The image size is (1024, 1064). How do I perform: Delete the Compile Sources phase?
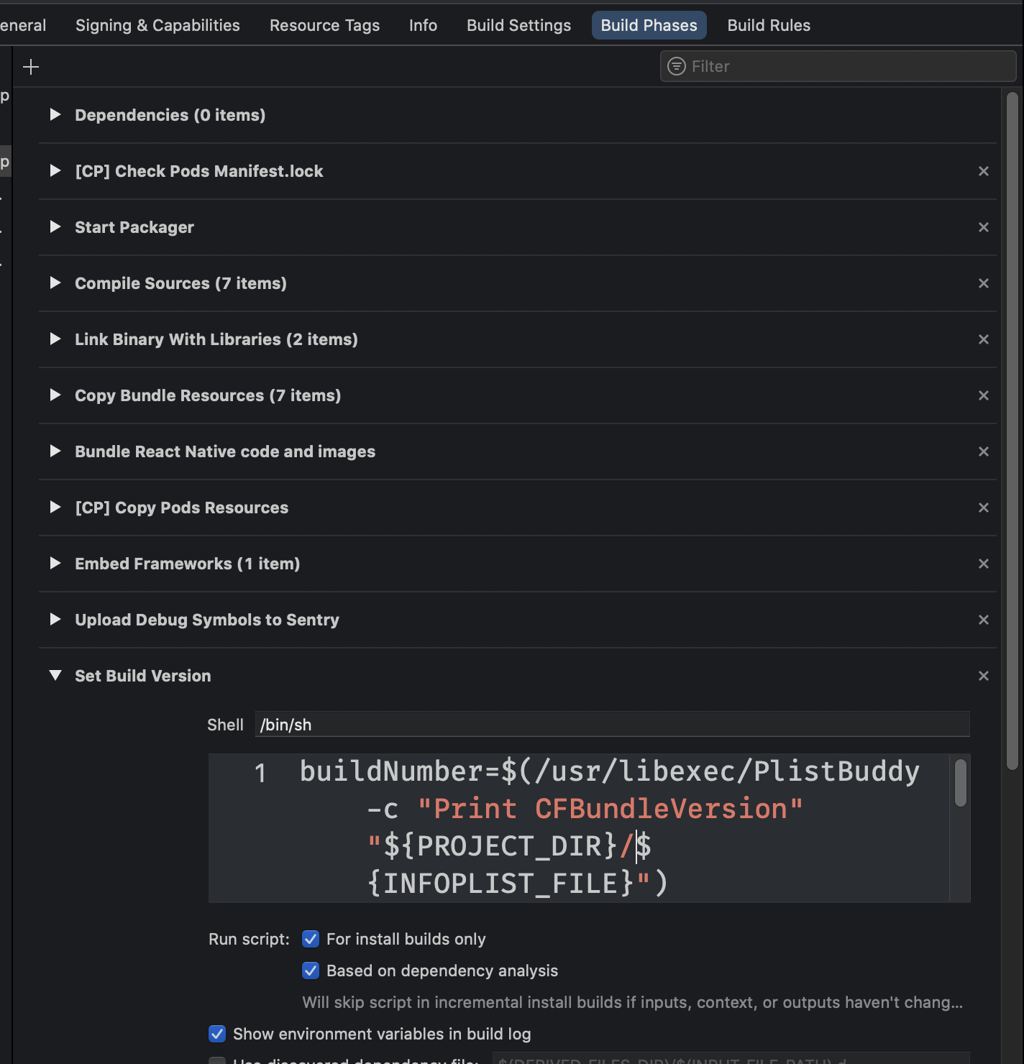(x=984, y=283)
